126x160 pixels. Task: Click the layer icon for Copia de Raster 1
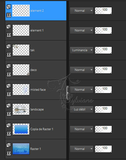pyautogui.click(x=9, y=125)
